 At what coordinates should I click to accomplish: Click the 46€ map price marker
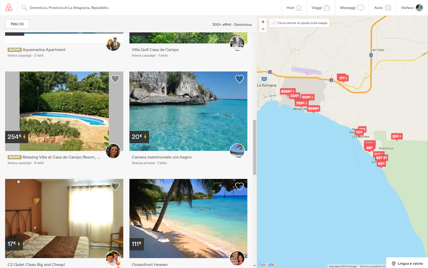point(369,148)
